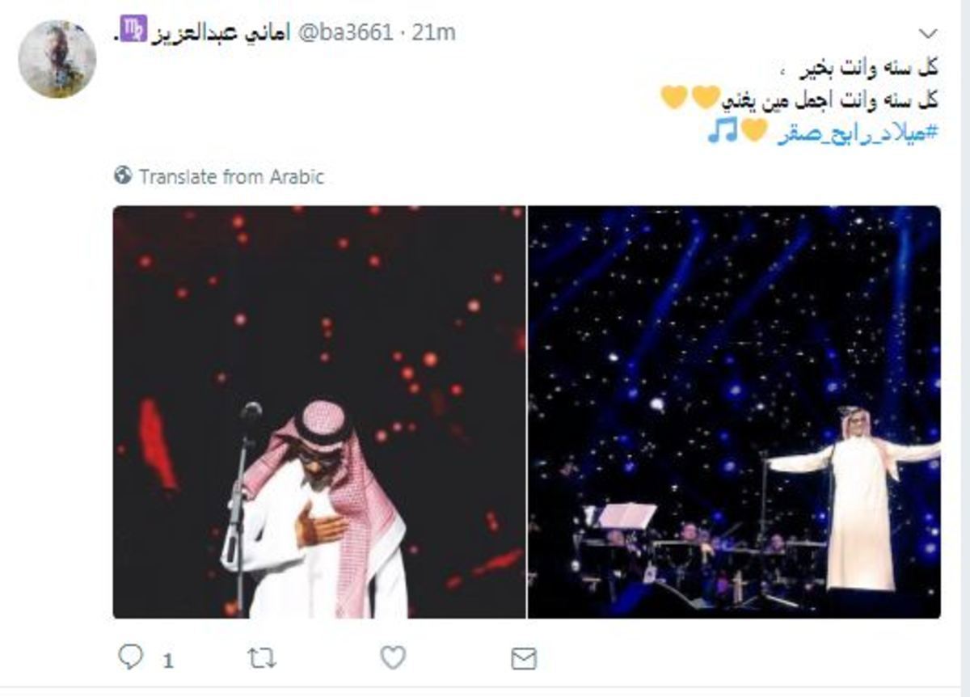Open the right photo with blue stage
The image size is (970, 697).
click(x=734, y=412)
